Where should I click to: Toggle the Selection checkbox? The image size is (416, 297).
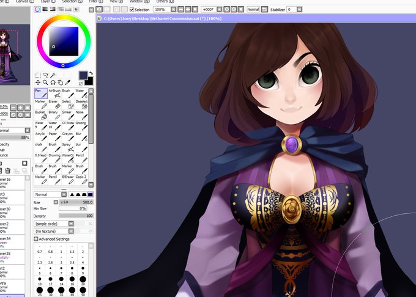pyautogui.click(x=132, y=10)
